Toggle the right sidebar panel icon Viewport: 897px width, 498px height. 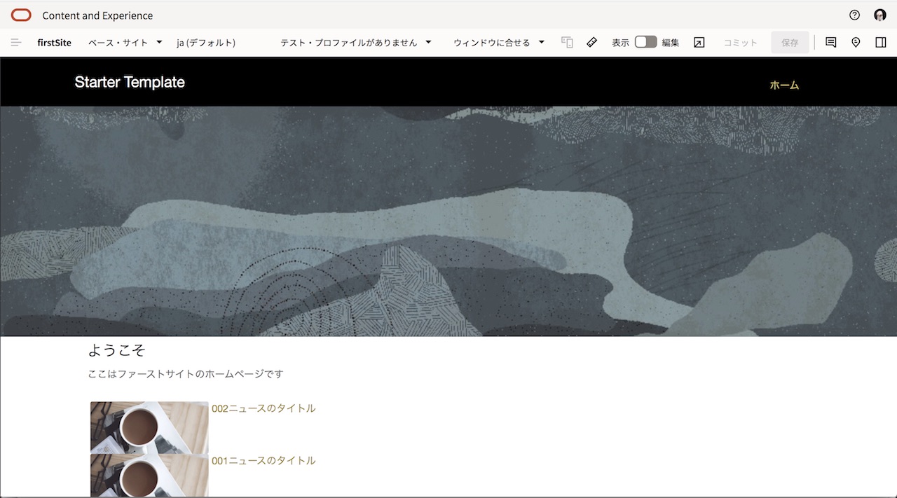point(881,43)
